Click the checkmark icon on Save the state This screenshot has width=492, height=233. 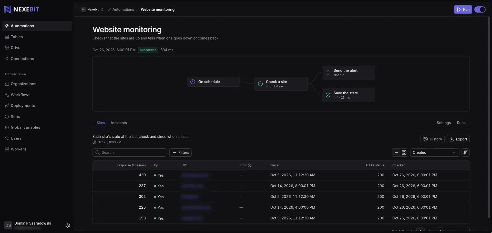pos(328,95)
